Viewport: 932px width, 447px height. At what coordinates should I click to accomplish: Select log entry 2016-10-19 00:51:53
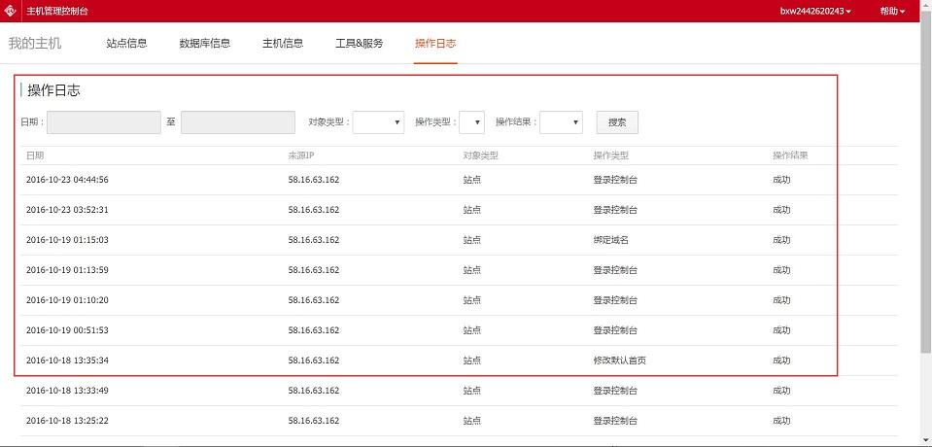point(459,330)
